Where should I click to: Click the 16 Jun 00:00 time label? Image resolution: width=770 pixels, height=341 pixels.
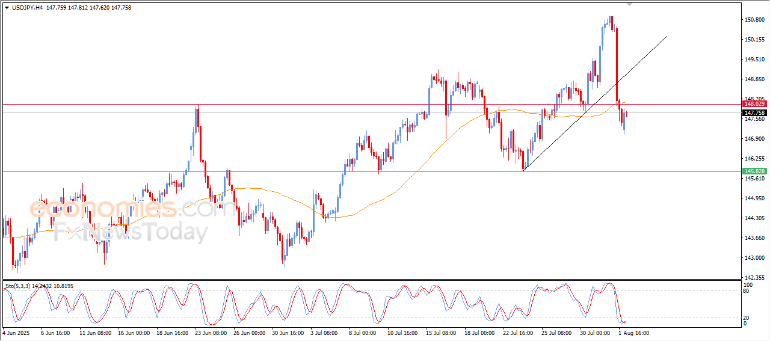[133, 333]
